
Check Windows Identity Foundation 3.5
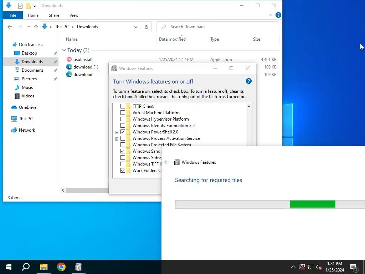pyautogui.click(x=123, y=126)
